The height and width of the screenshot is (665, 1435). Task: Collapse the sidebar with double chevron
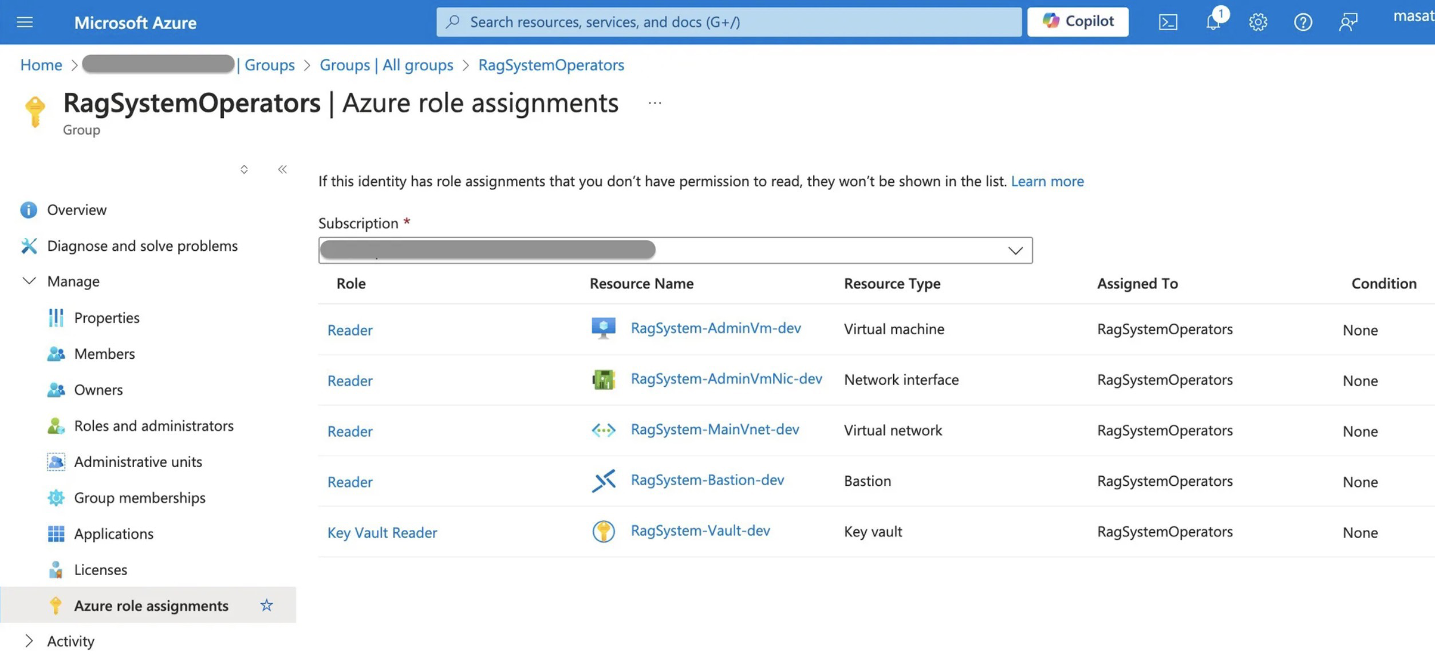pos(282,169)
